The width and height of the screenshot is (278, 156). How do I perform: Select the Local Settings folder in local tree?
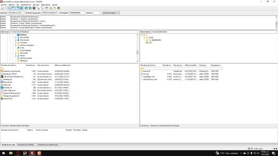25,50
